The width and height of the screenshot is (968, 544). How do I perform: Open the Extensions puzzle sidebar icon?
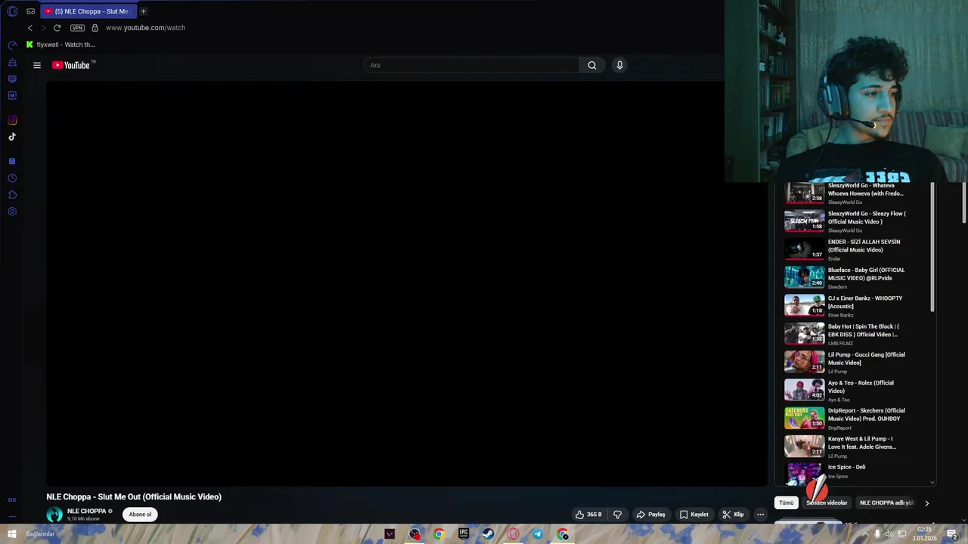point(12,195)
